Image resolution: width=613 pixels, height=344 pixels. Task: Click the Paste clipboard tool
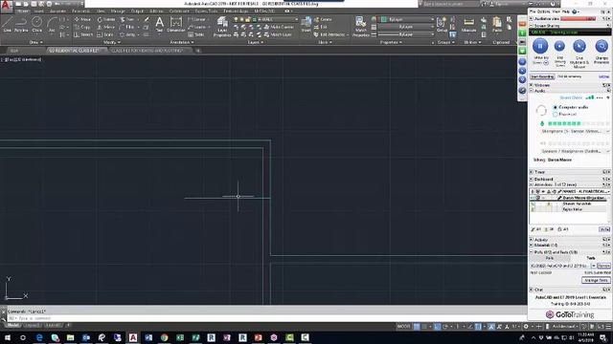tap(497, 24)
